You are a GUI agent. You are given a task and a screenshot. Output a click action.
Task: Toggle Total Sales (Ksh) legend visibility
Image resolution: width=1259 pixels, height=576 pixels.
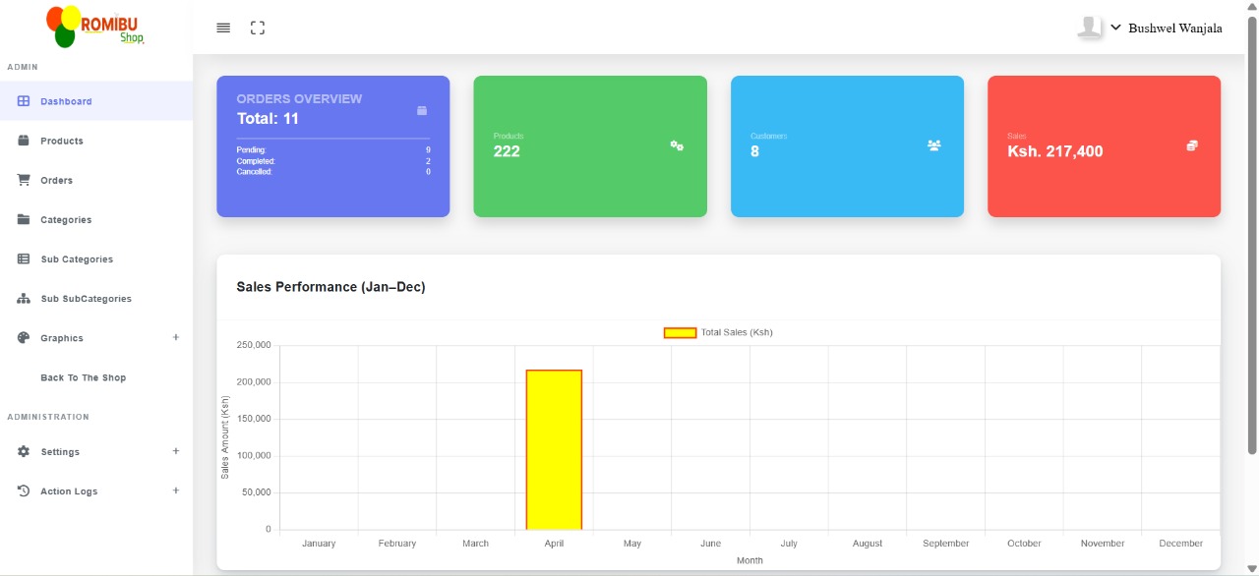pos(718,332)
